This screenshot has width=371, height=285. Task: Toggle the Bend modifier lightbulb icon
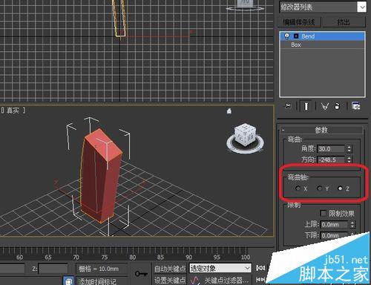coord(287,36)
